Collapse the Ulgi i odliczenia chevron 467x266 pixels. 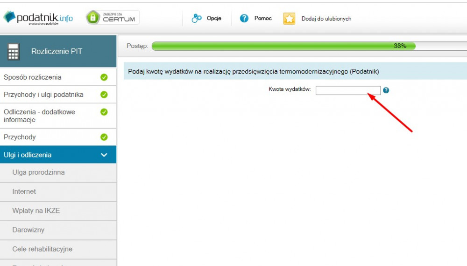(104, 155)
